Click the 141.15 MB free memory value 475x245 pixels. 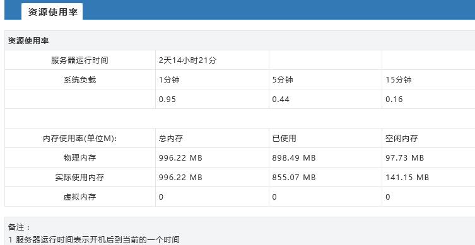pos(407,177)
